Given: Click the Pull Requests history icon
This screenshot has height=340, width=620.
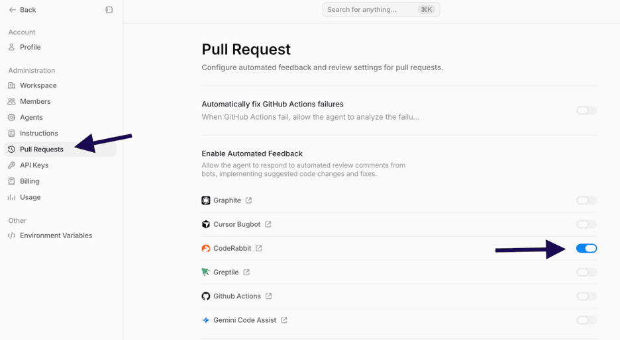Looking at the screenshot, I should click(x=12, y=149).
